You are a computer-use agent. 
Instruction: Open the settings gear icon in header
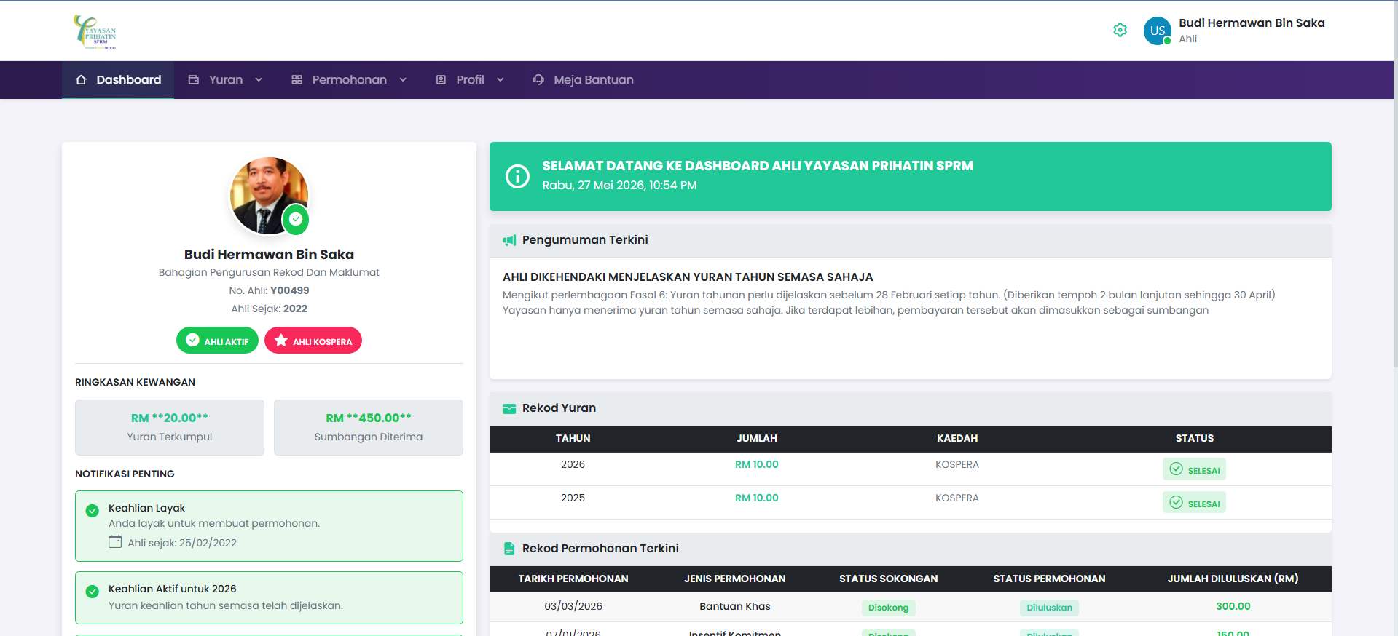coord(1120,30)
